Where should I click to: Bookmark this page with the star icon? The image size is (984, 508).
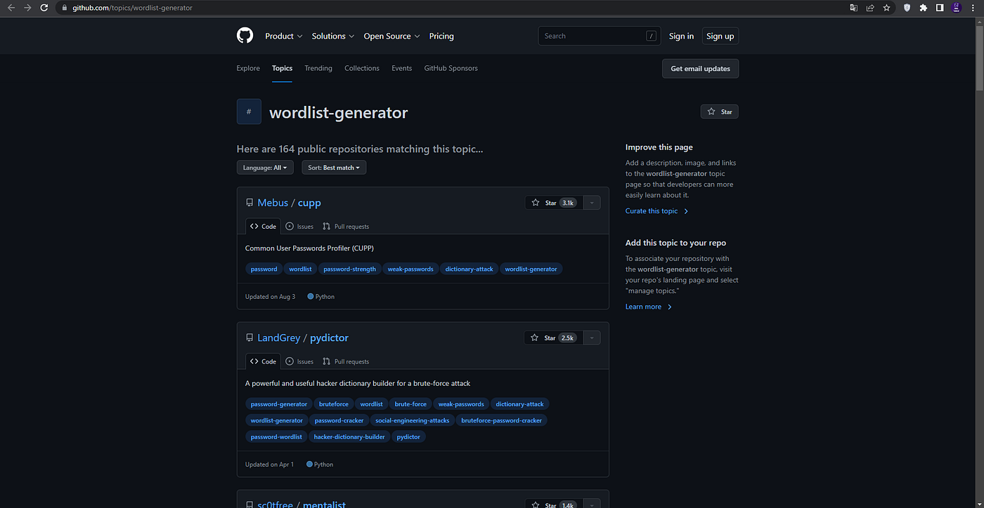(x=887, y=8)
